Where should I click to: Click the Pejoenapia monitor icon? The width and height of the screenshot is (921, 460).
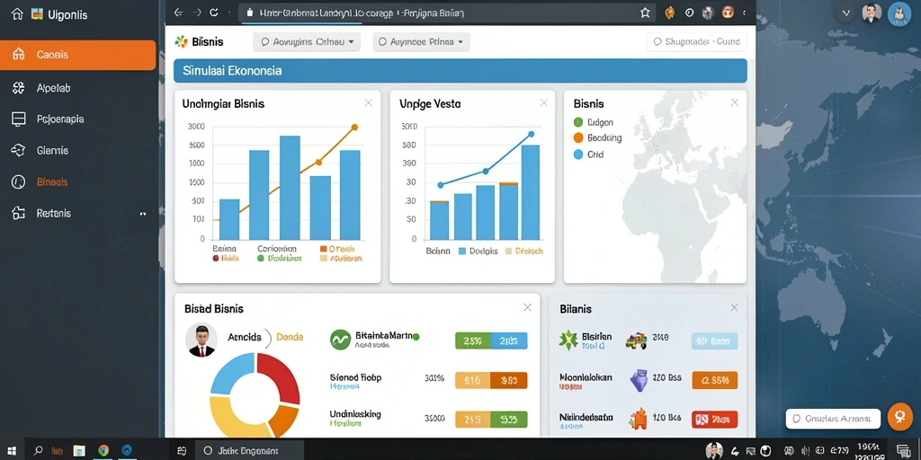19,119
